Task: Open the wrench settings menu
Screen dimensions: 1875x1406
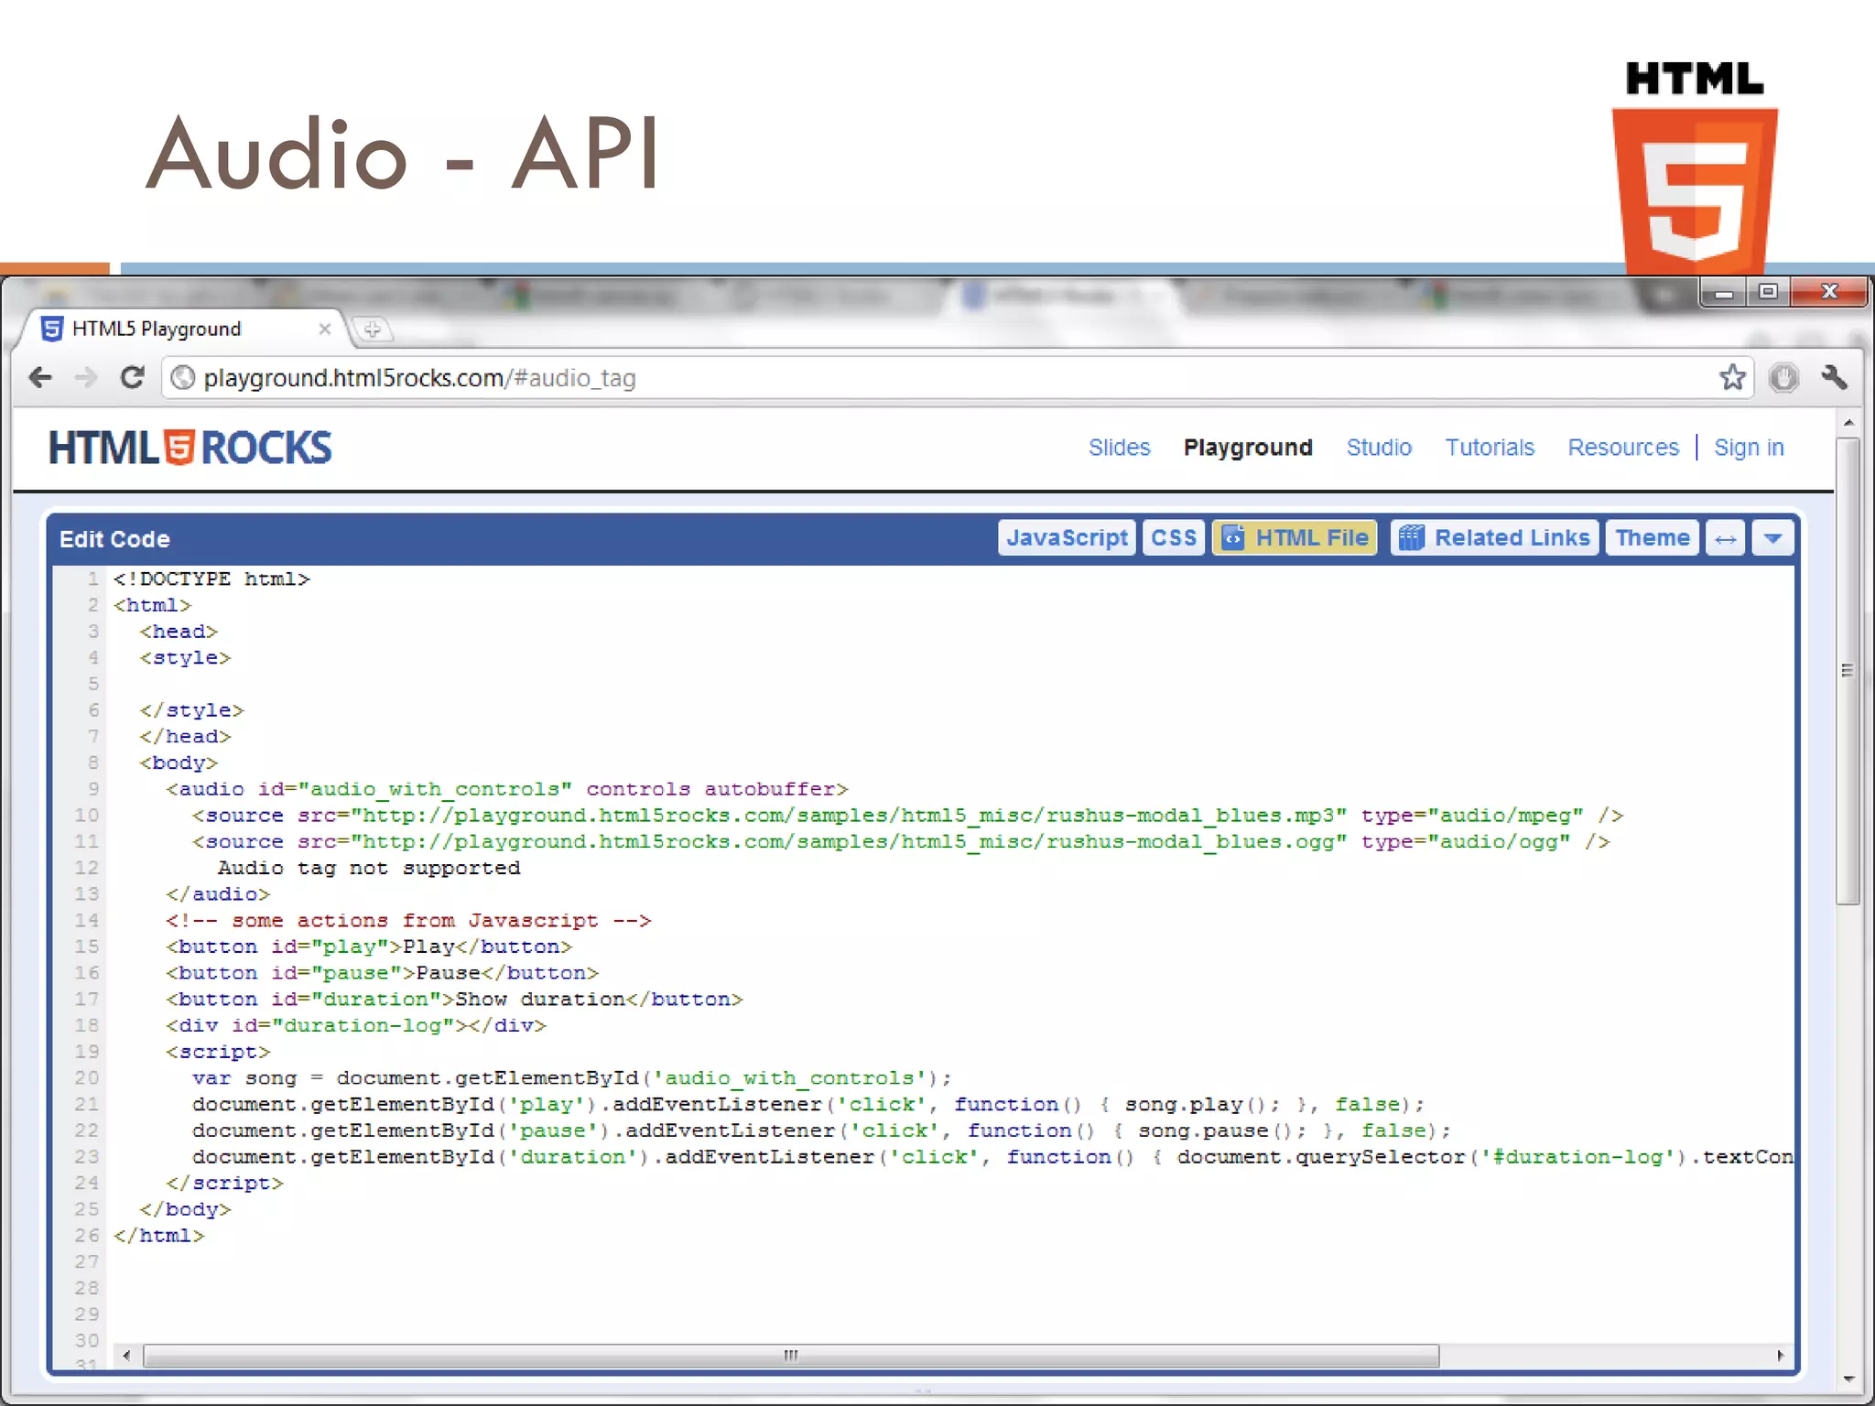Action: coord(1834,377)
